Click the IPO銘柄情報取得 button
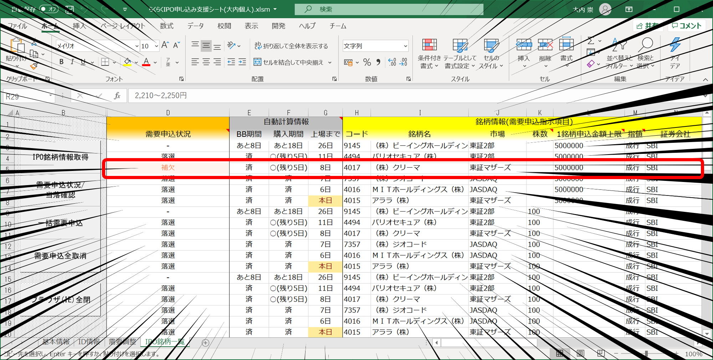This screenshot has width=713, height=360. point(60,157)
